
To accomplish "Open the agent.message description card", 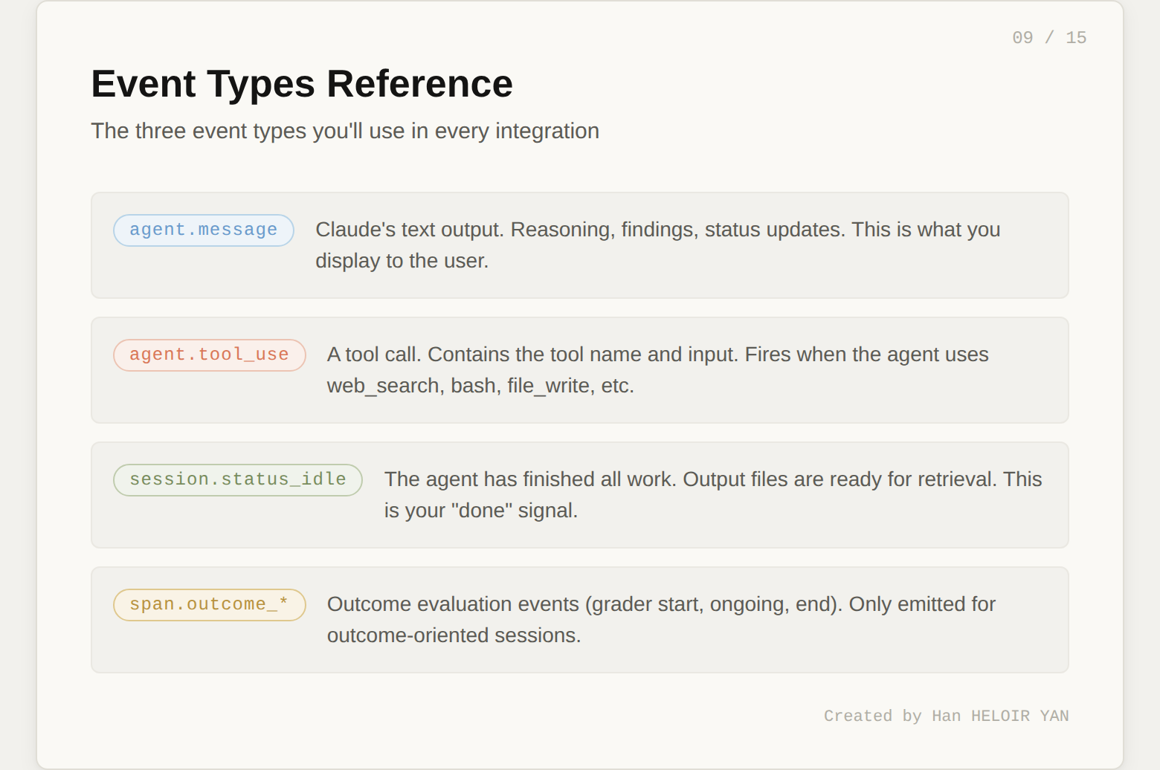I will pyautogui.click(x=580, y=245).
